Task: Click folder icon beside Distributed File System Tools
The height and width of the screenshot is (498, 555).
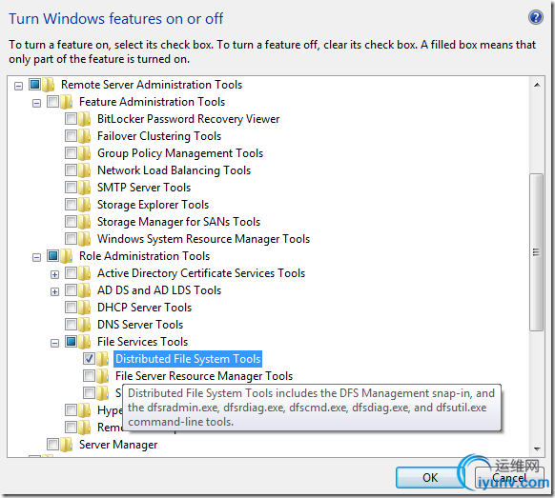Action: [x=103, y=359]
